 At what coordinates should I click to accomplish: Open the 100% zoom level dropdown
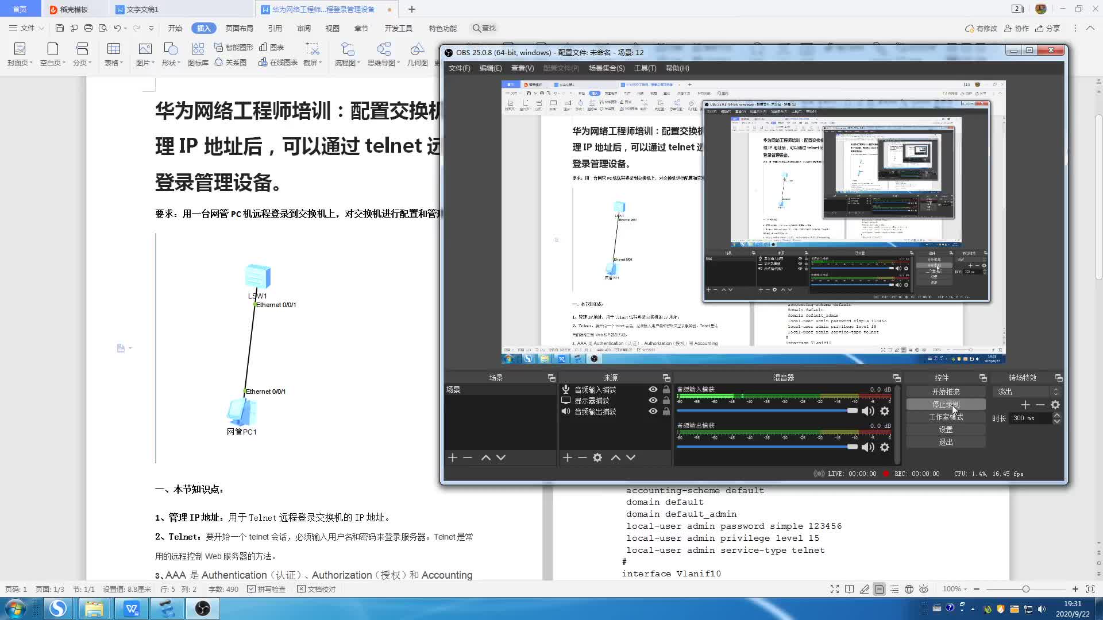click(x=955, y=589)
